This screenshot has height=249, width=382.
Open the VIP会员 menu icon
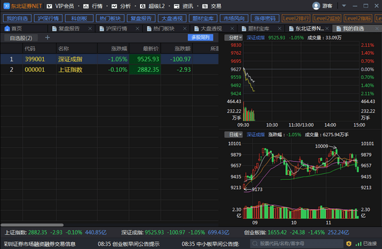pos(49,6)
